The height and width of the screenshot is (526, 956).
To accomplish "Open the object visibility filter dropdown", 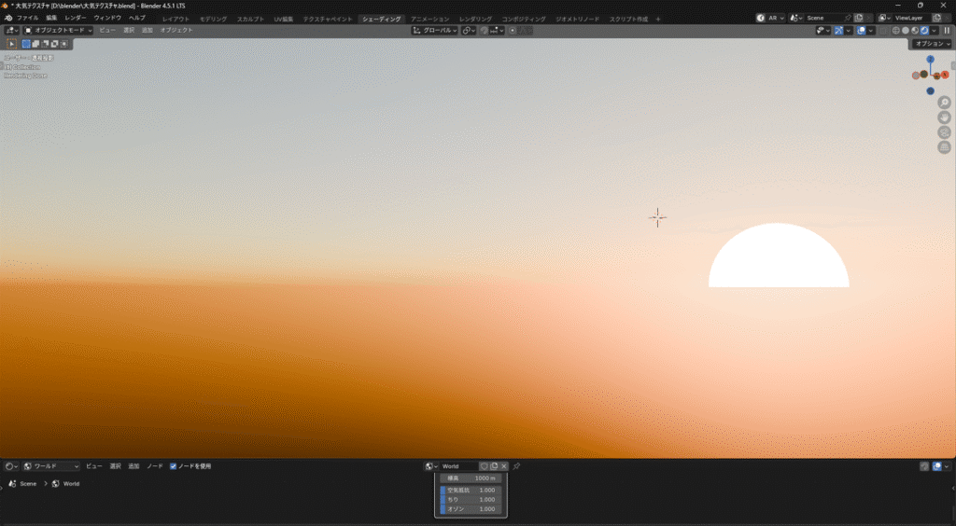I will pos(823,31).
